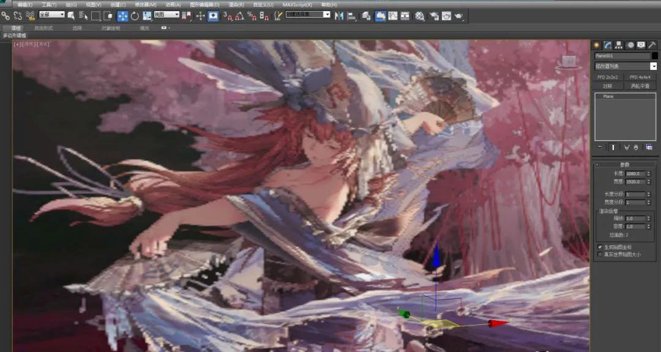Open the Render Setup dialog
Screen dimensions: 661x352
click(434, 16)
